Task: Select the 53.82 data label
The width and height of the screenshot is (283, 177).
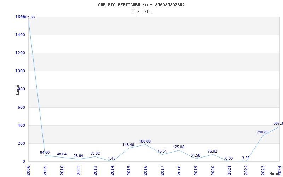Action: [x=95, y=153]
